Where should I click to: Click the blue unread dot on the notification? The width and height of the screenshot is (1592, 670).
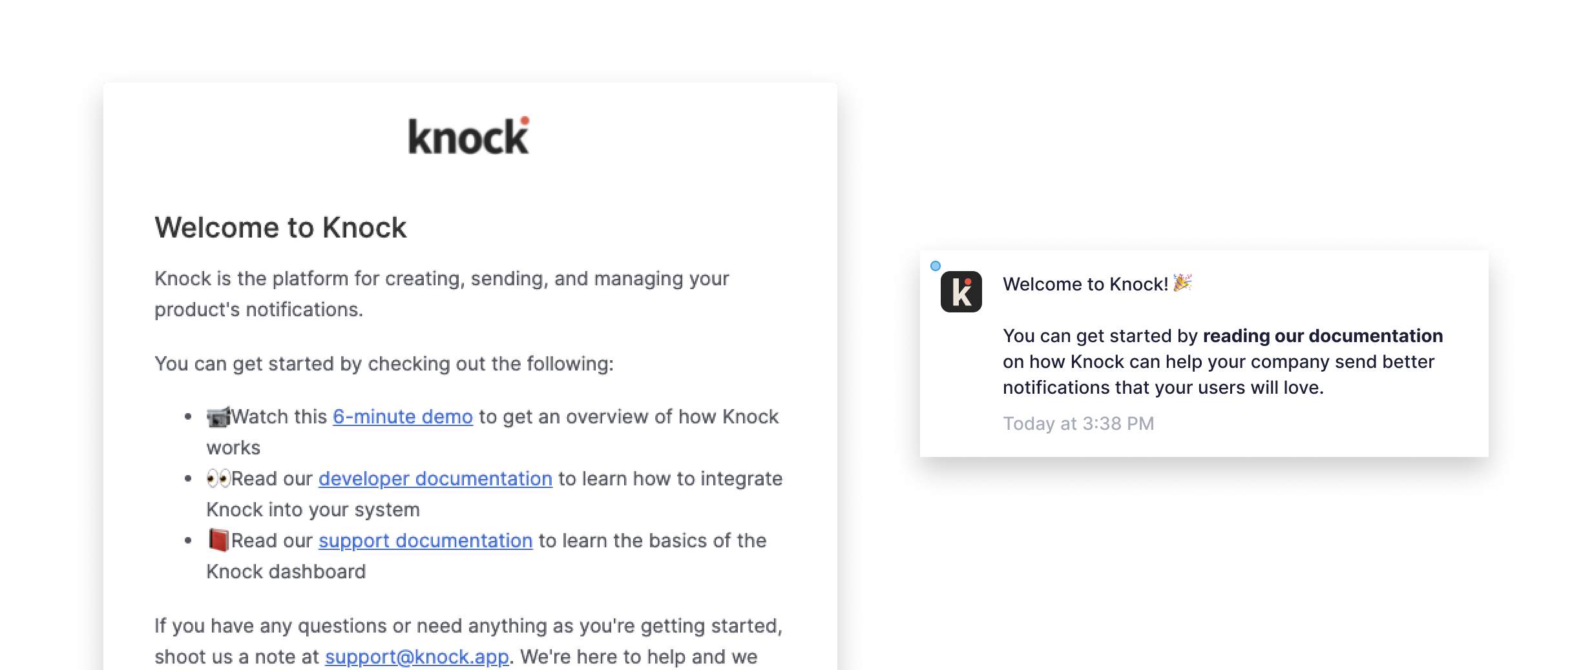pyautogui.click(x=936, y=266)
